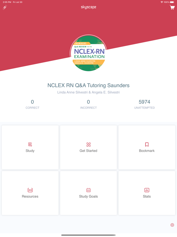This screenshot has width=177, height=237.
Task: Tap the Wi-Fi status indicator
Action: click(x=162, y=2)
